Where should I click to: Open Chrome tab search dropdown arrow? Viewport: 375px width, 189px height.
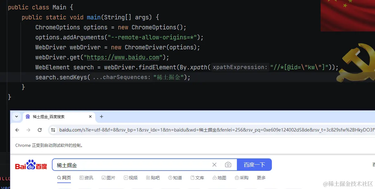[17, 117]
